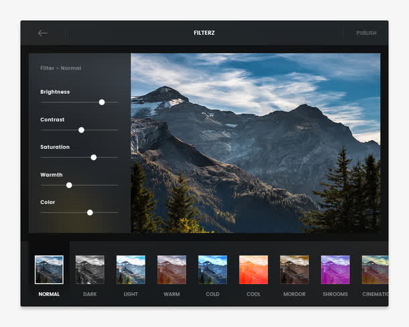Viewport: 409px width, 327px height.
Task: Click the Warmth slider knob
Action: pyautogui.click(x=69, y=185)
